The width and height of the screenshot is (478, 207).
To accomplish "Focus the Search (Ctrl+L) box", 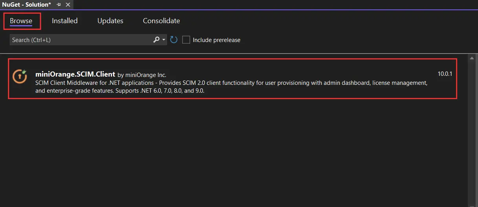I will click(x=81, y=40).
